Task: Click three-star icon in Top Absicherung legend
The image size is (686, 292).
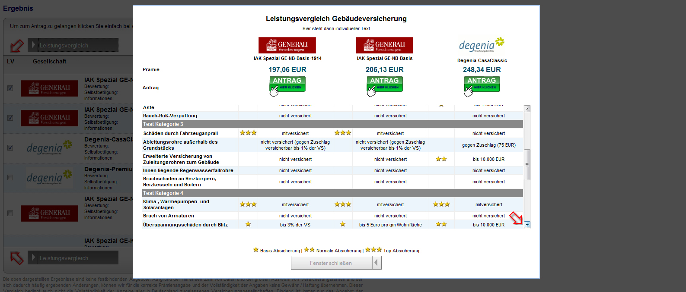Action: click(373, 250)
